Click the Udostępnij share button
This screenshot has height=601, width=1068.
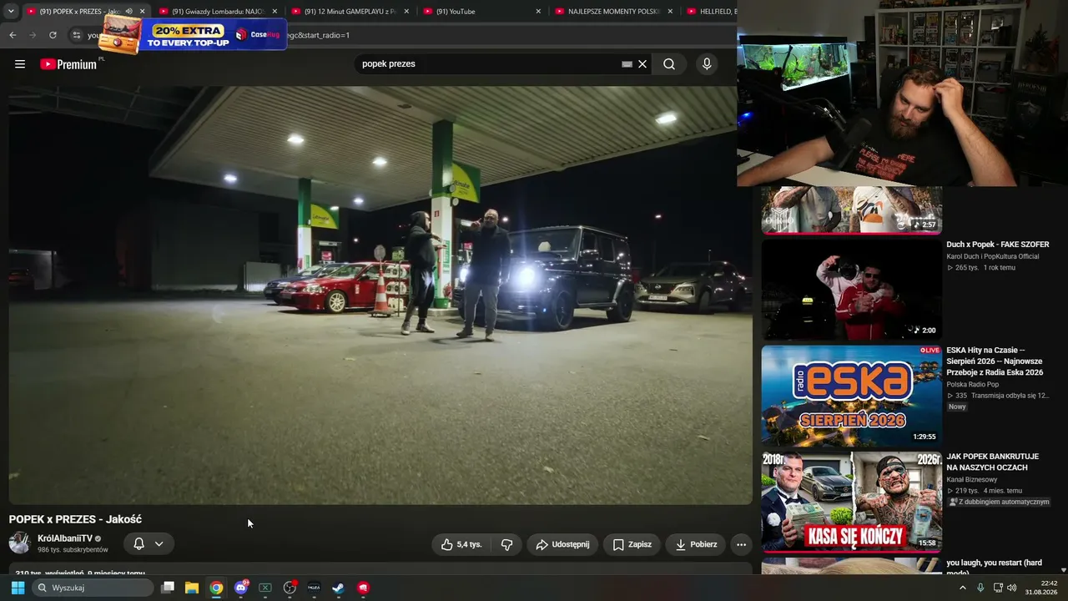point(562,544)
